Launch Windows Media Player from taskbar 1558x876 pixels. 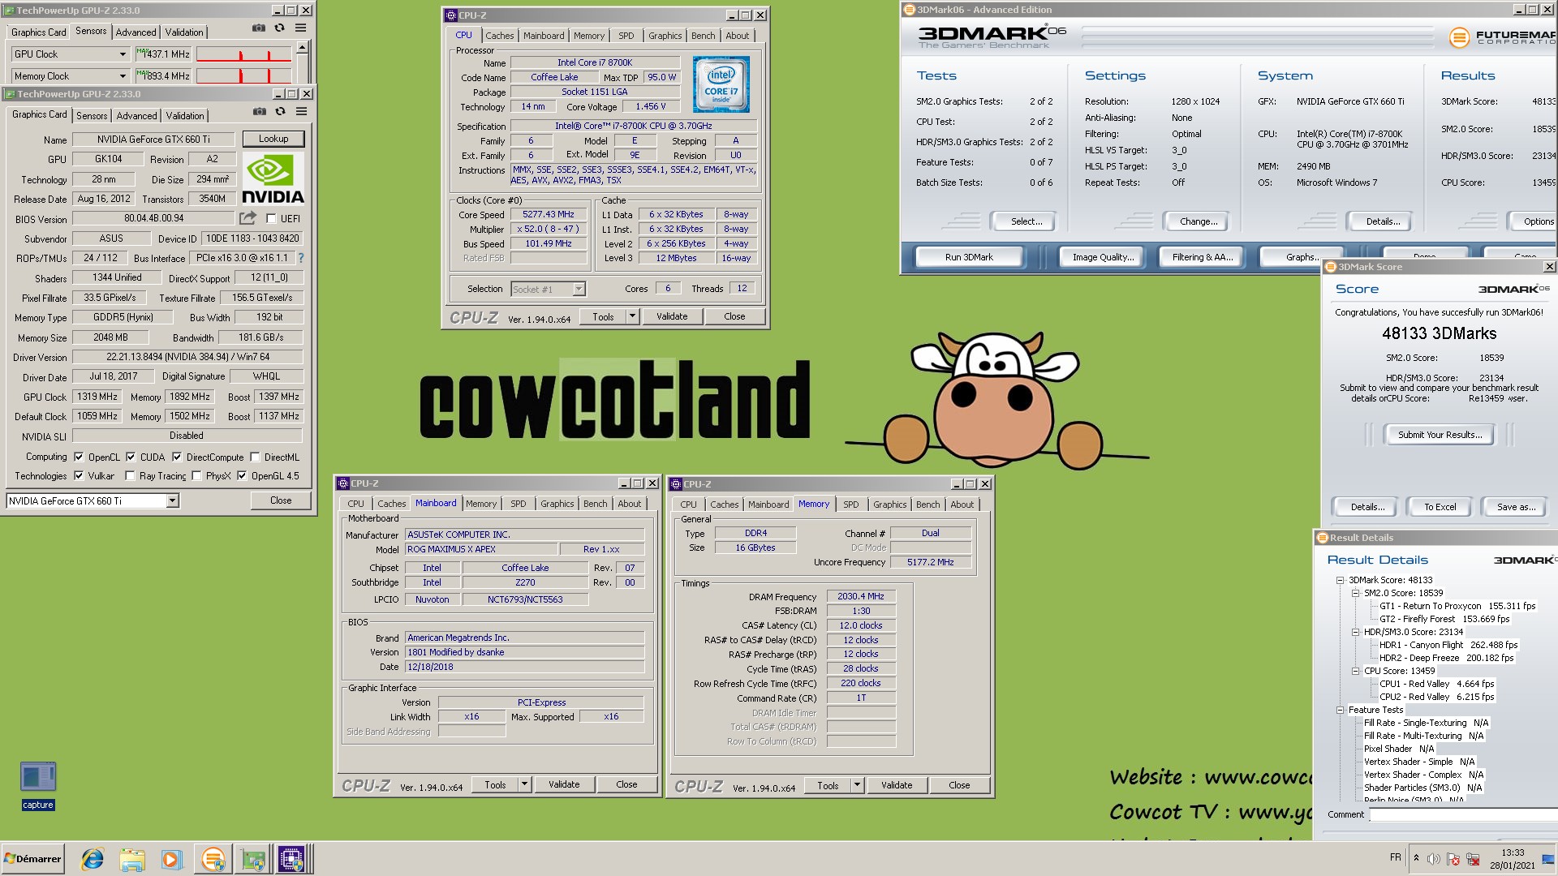point(171,859)
